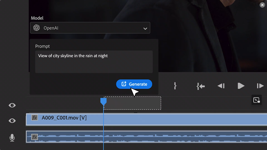The width and height of the screenshot is (267, 150).
Task: Toggle visibility of the upper empty video track
Action: 12,105
